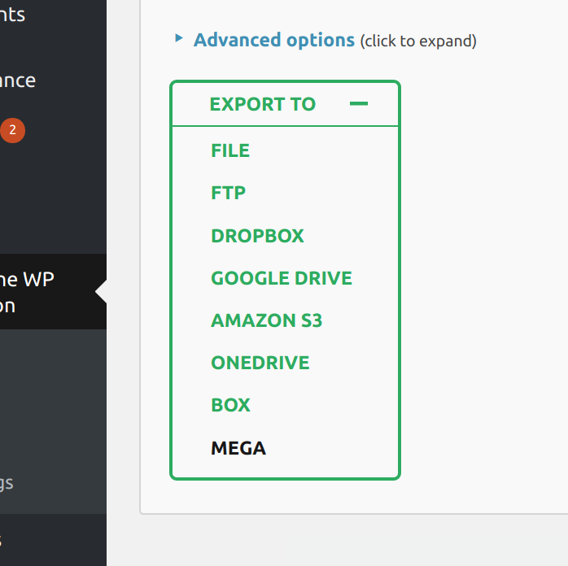Image resolution: width=568 pixels, height=566 pixels.
Task: Open the Settings entry in the sidebar submenu
Action: click(7, 483)
